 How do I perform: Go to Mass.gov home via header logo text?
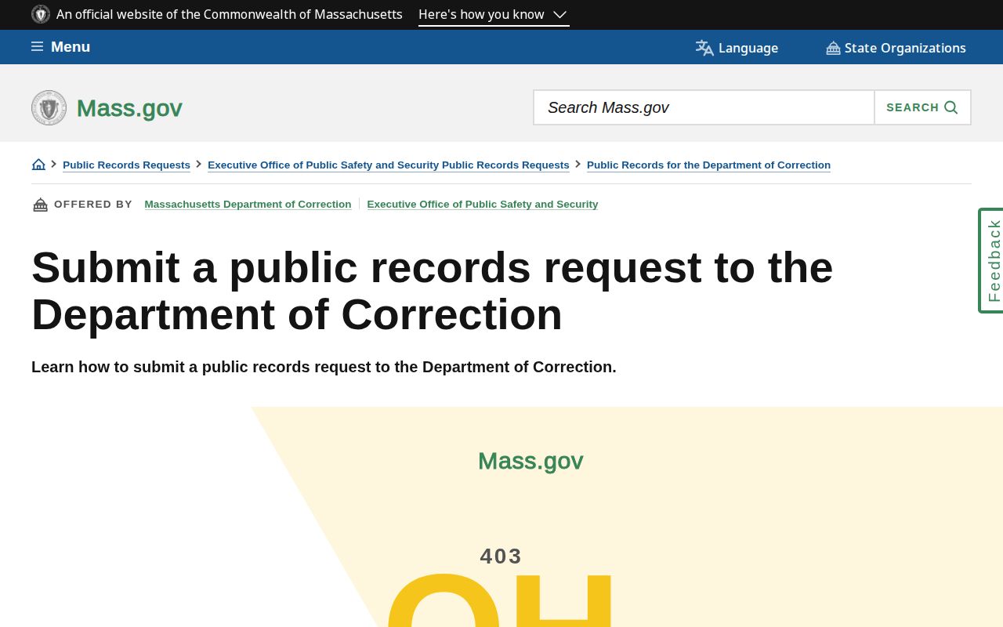129,108
